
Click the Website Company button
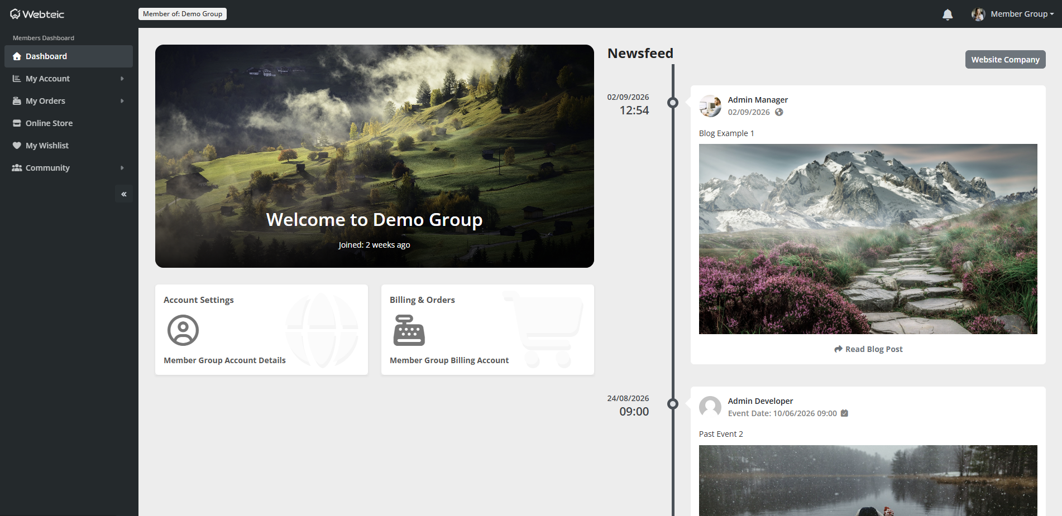pos(1005,60)
